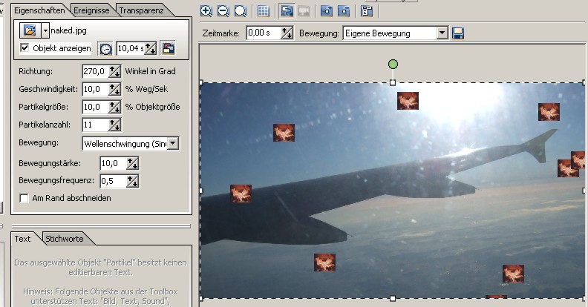588x307 pixels.
Task: Click the save motion path floppy icon
Action: tap(458, 33)
